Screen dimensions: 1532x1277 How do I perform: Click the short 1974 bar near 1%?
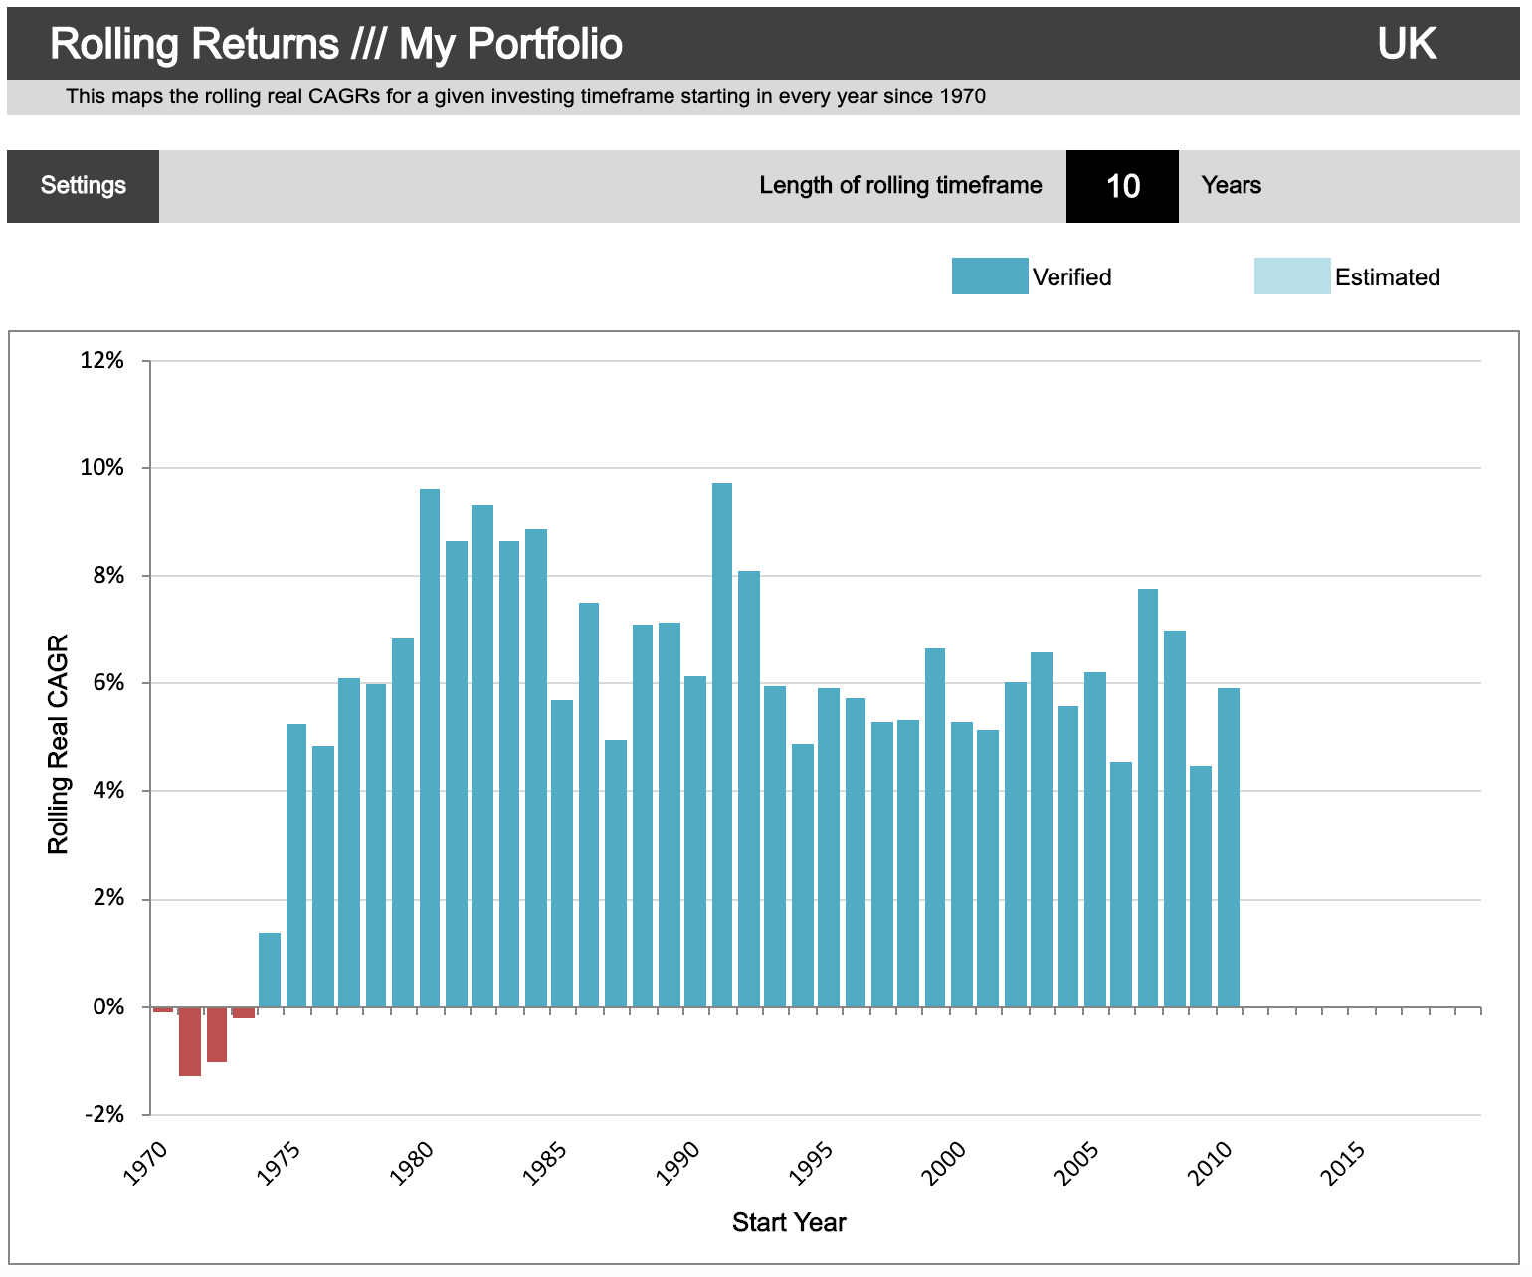coord(270,970)
